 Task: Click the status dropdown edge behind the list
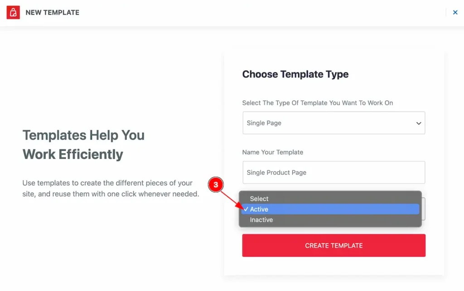(x=423, y=209)
